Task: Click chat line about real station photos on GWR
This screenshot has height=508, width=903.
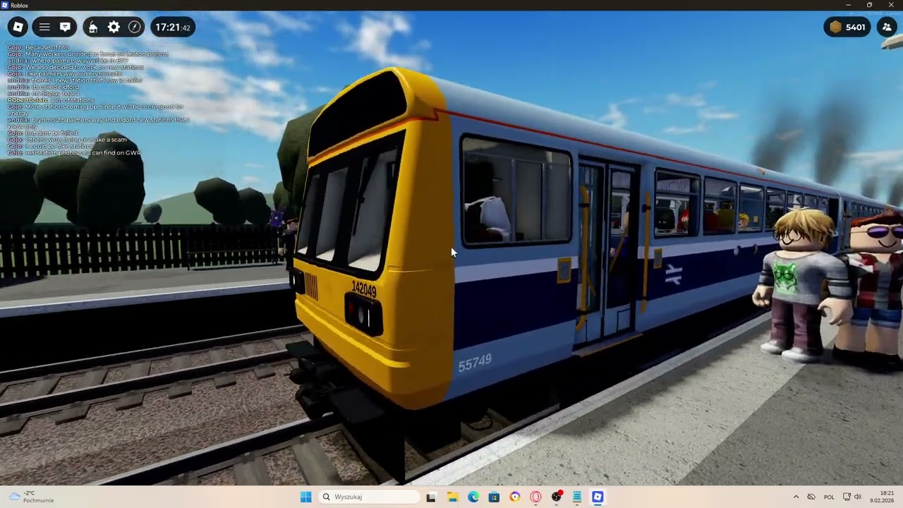Action: (x=74, y=152)
